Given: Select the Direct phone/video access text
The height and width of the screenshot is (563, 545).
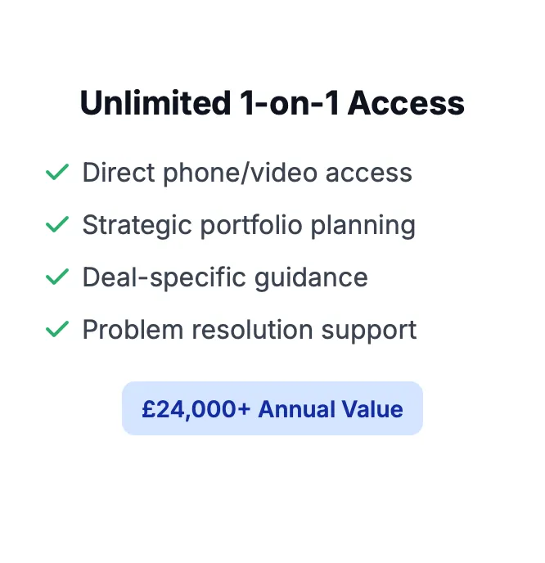Looking at the screenshot, I should coord(247,173).
